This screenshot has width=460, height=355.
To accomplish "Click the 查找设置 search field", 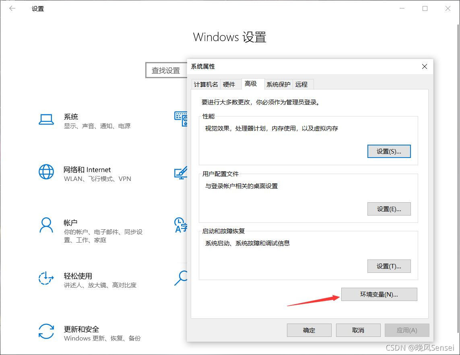I will (x=166, y=70).
